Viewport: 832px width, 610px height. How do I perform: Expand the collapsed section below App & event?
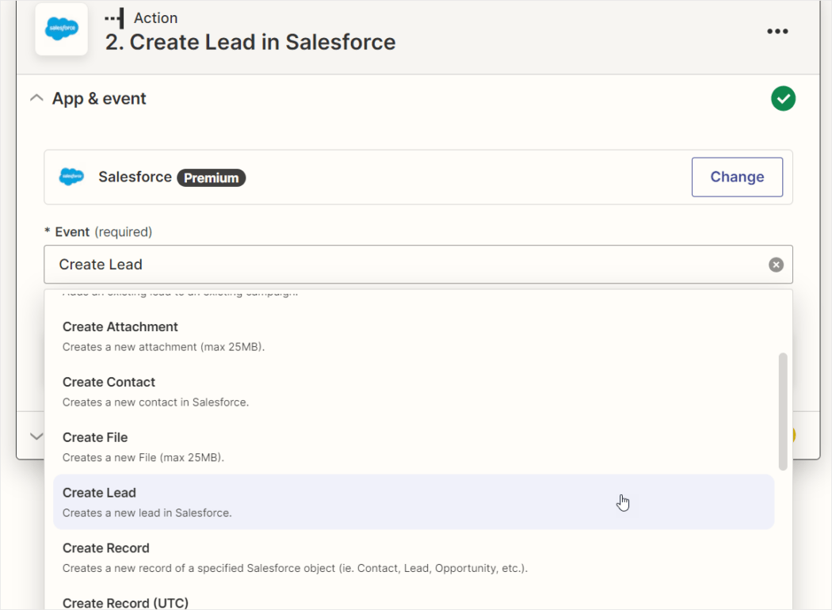tap(36, 436)
